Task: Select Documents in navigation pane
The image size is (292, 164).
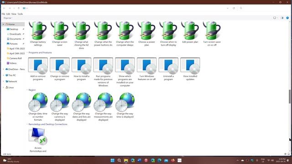Action: tap(15, 39)
